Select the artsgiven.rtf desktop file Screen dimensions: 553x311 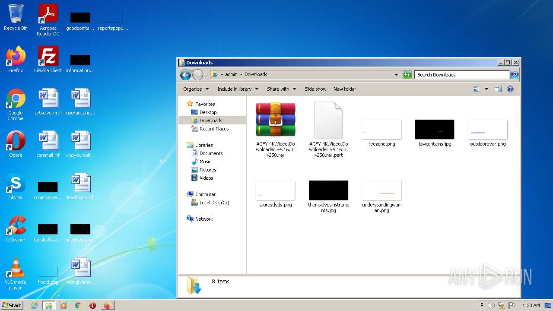click(x=48, y=102)
